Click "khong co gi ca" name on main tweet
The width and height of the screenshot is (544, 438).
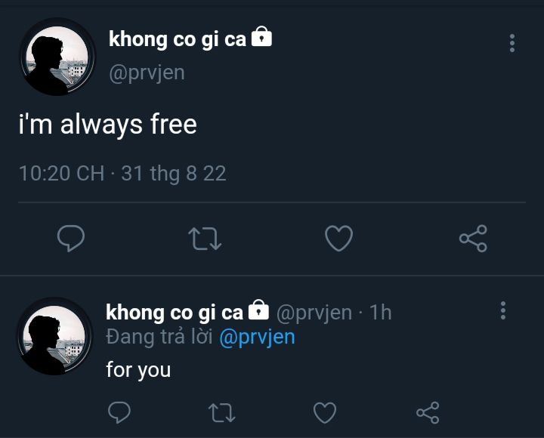pos(178,39)
